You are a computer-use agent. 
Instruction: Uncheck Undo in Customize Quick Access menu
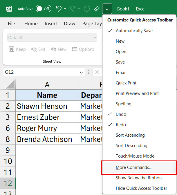click(121, 114)
